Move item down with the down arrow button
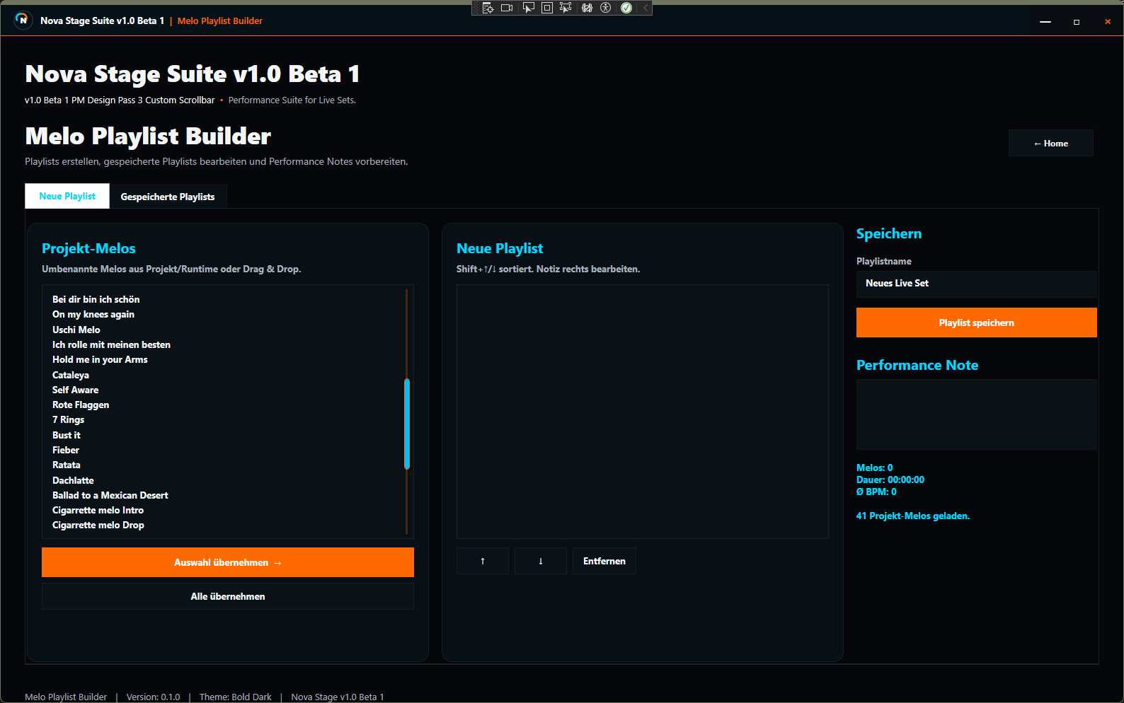The height and width of the screenshot is (703, 1124). pos(541,561)
